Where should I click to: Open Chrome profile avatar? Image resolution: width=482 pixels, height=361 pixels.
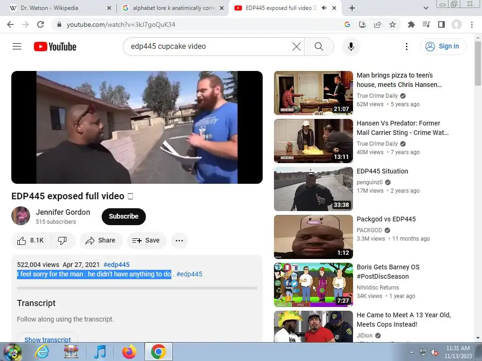457,24
